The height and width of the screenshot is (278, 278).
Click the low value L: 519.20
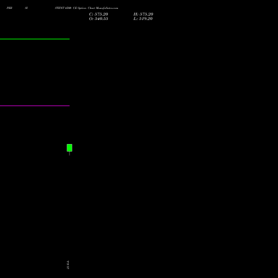(x=143, y=19)
